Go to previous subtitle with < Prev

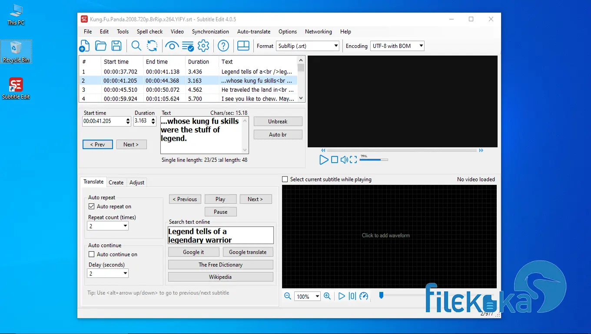tap(98, 144)
